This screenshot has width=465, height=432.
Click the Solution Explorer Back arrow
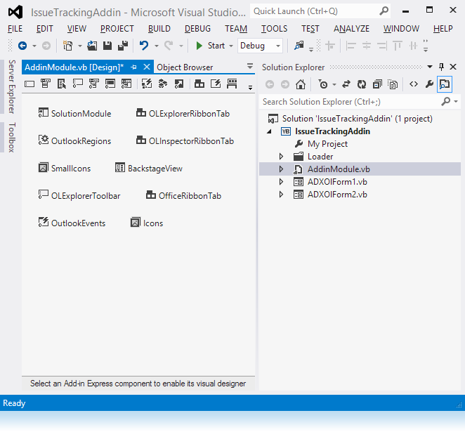click(x=270, y=84)
